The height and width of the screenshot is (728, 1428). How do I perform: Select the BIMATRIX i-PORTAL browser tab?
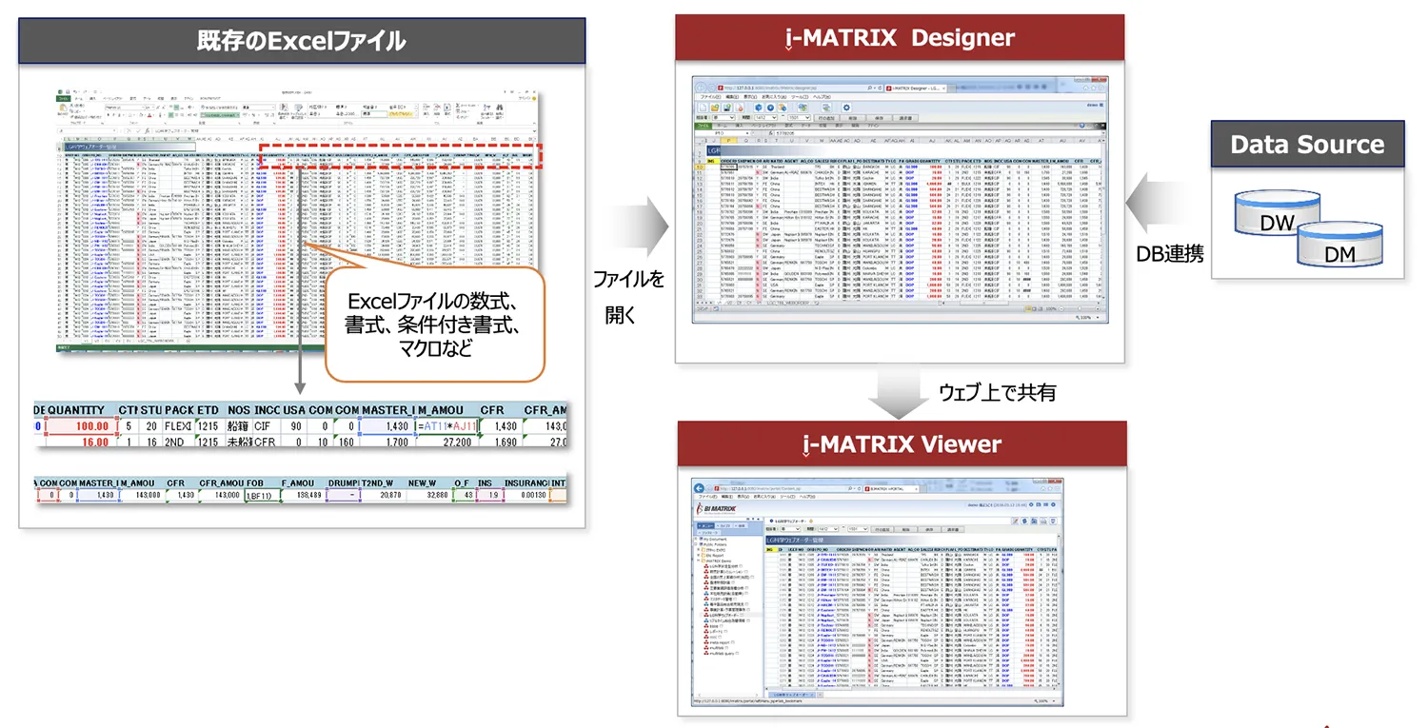891,488
